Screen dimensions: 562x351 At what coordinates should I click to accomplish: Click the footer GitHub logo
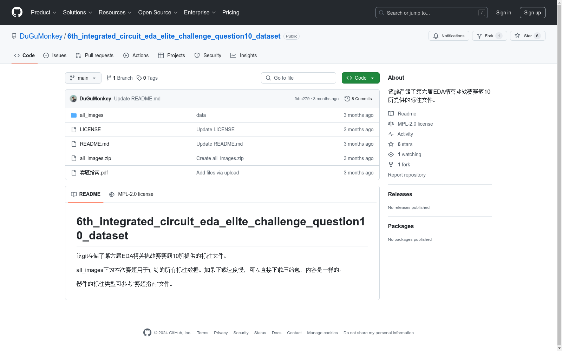(147, 332)
